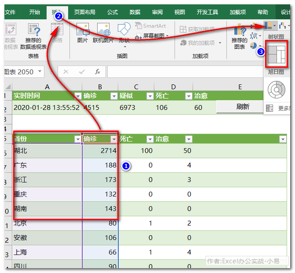295x273 pixels.
Task: Click the line chart icon
Action: 254,36
